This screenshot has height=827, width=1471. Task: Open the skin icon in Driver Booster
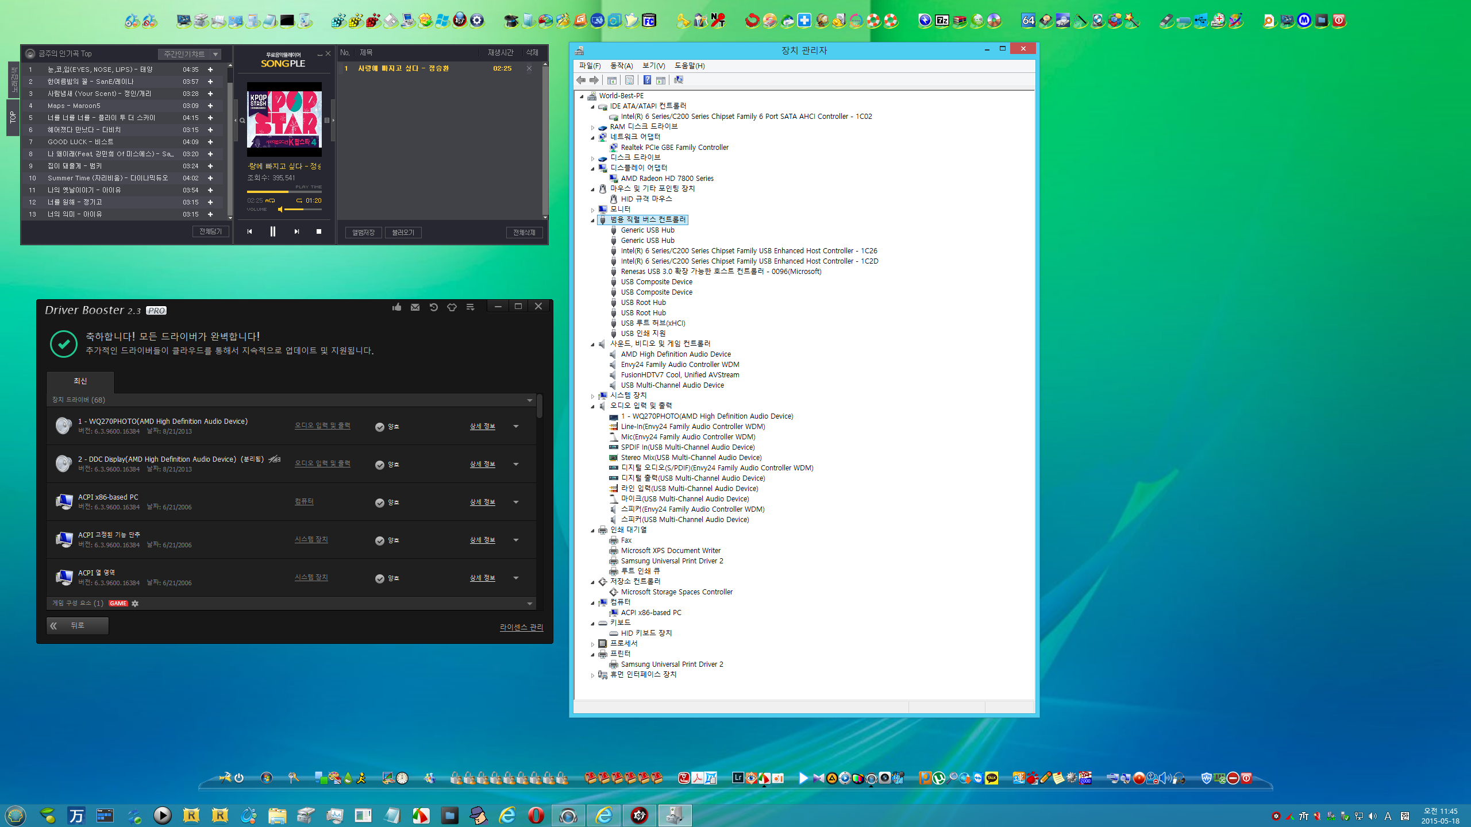(452, 307)
